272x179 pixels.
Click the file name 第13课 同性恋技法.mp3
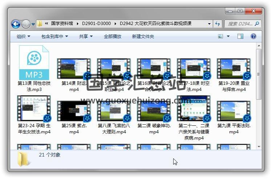(34, 86)
